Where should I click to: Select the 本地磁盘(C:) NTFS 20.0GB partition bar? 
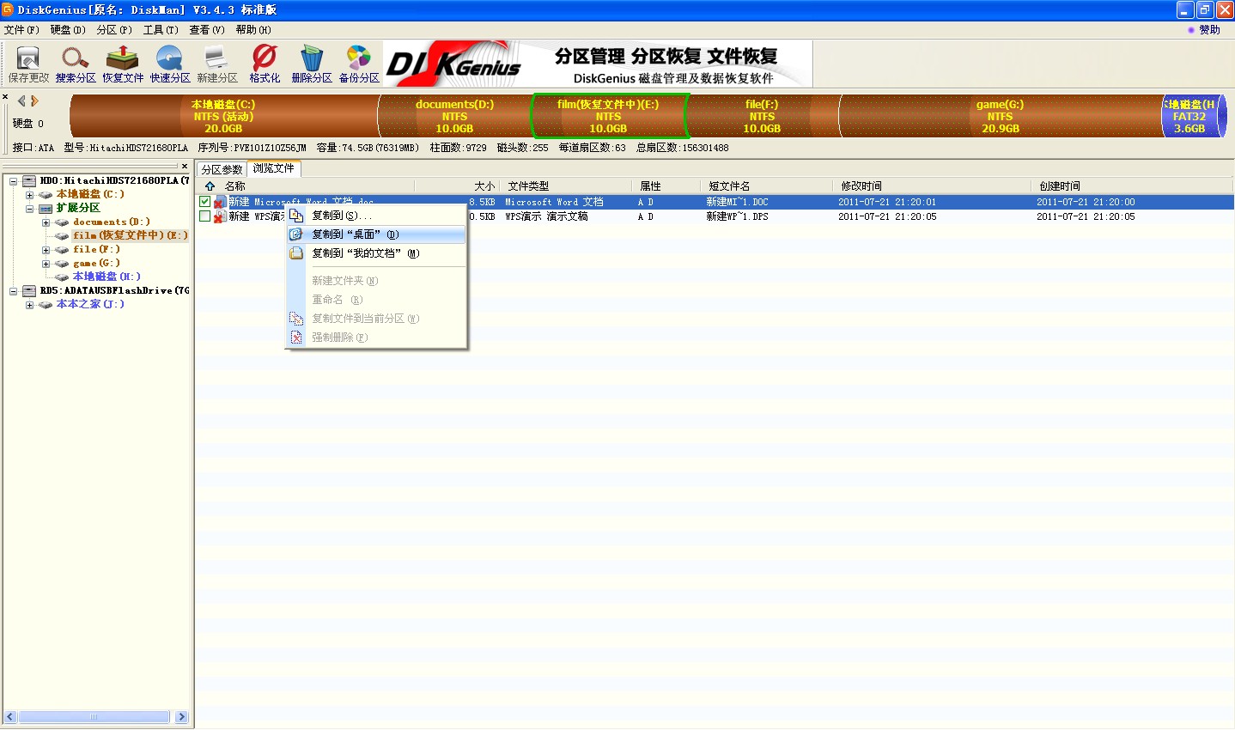point(223,116)
